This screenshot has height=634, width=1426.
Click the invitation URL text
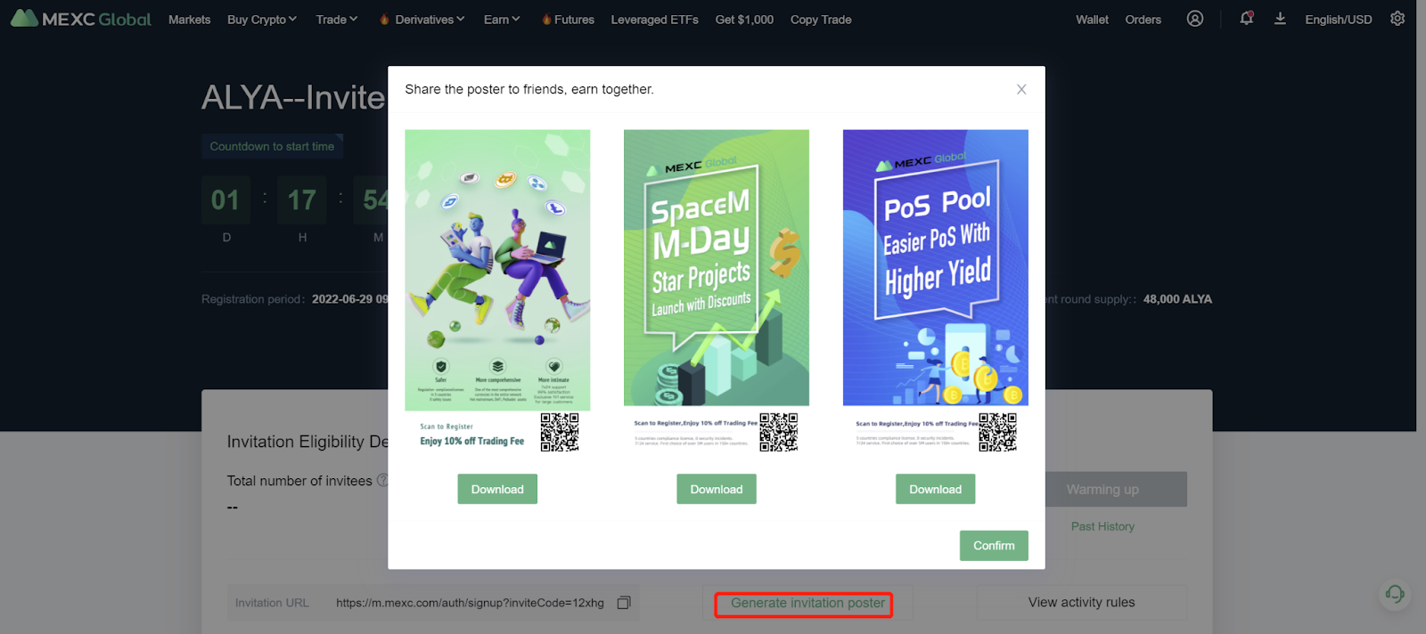click(x=470, y=603)
